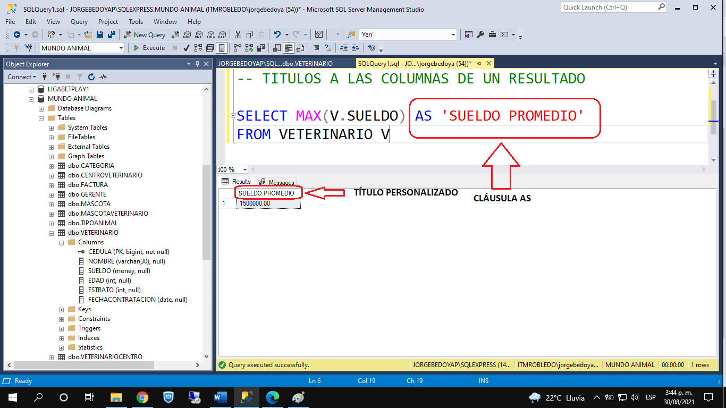
Task: Toggle IntelliSense Enabled button
Action: (222, 48)
